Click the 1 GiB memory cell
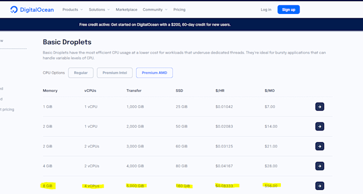The image size is (363, 194). [x=48, y=106]
